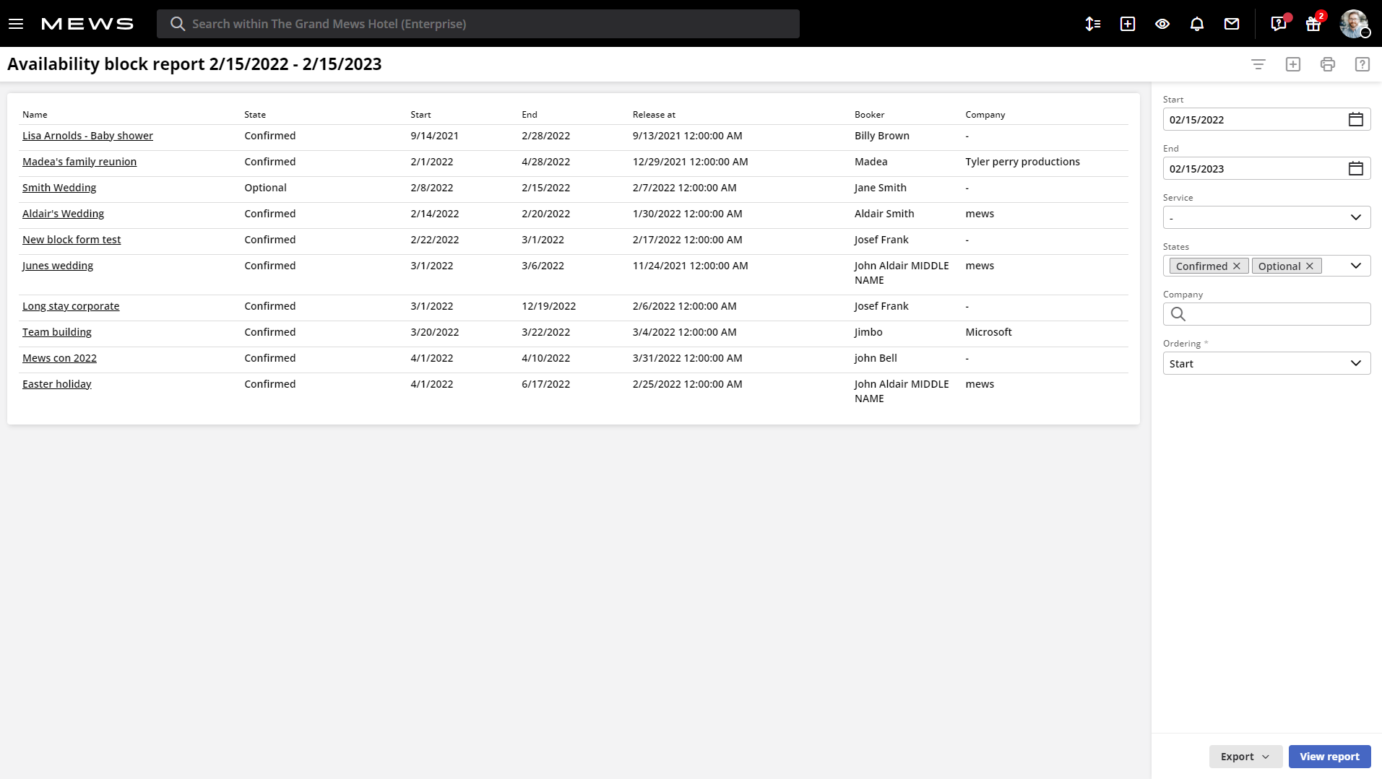Image resolution: width=1382 pixels, height=779 pixels.
Task: Open the Service dropdown
Action: [x=1265, y=217]
